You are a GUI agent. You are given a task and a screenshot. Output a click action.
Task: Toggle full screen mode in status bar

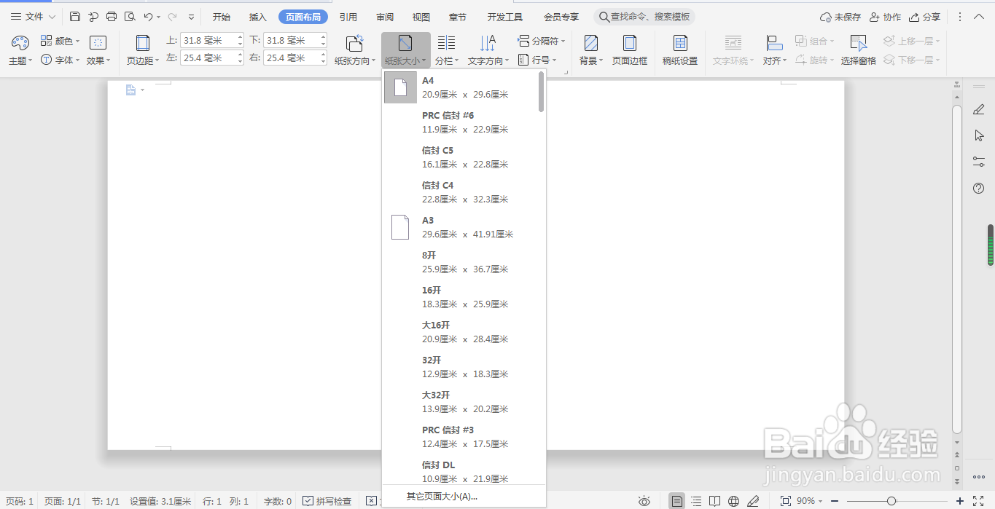click(786, 501)
